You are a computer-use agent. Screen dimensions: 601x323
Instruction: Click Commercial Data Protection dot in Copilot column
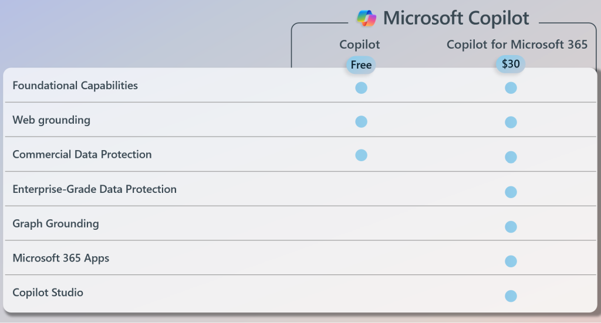pos(361,155)
